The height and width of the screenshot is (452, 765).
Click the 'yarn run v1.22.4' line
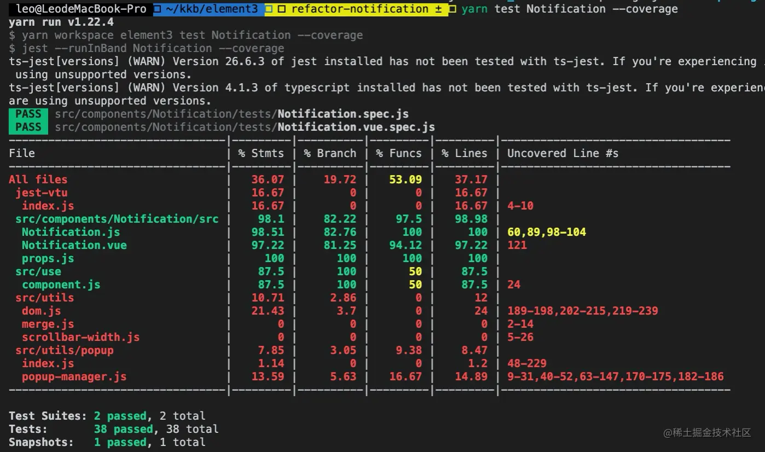[x=61, y=22]
